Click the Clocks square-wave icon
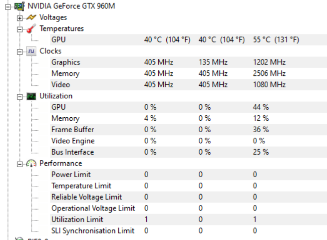This screenshot has height=240, width=327. [x=31, y=51]
